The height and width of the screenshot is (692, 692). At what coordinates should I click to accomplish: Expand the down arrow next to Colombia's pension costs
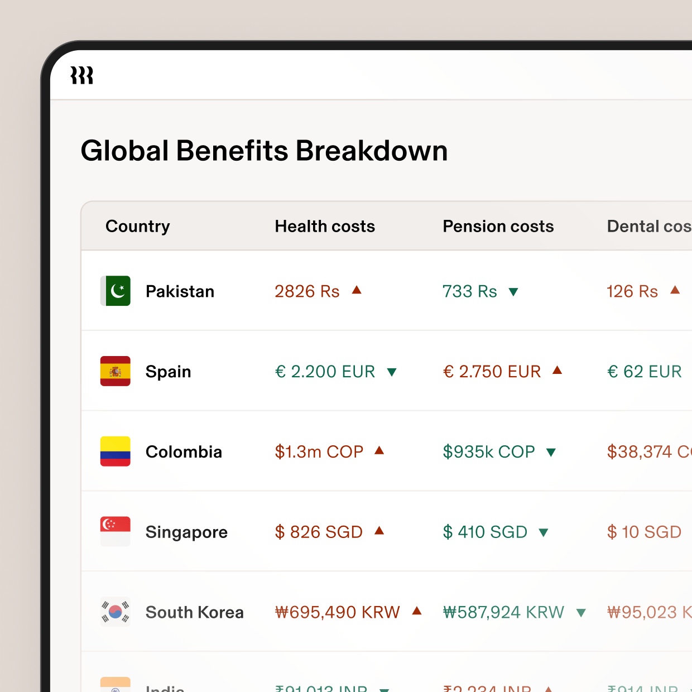click(552, 452)
